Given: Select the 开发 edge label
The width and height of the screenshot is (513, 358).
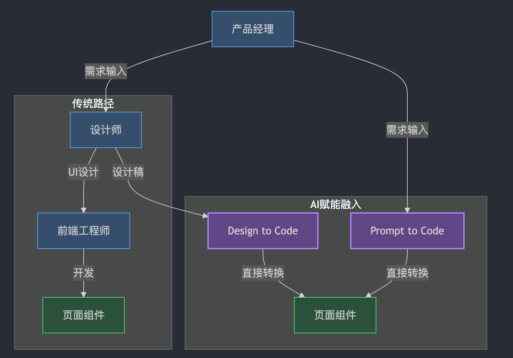Looking at the screenshot, I should tap(84, 273).
